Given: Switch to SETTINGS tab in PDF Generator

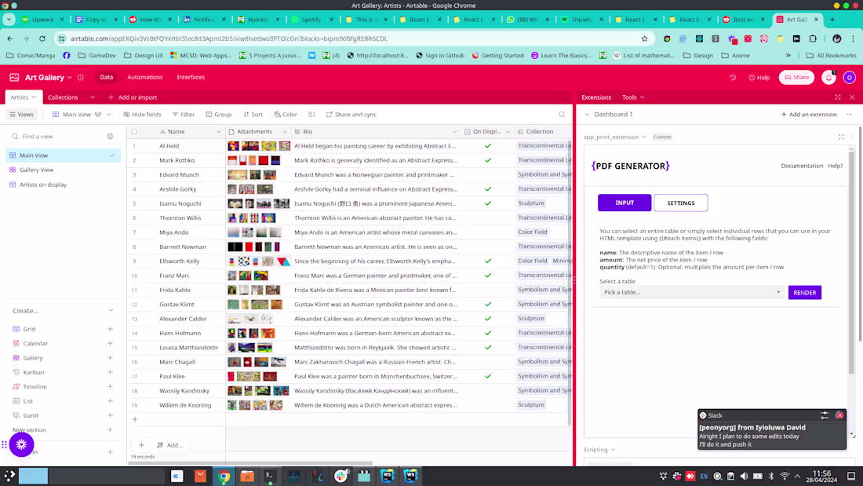Looking at the screenshot, I should [x=681, y=203].
